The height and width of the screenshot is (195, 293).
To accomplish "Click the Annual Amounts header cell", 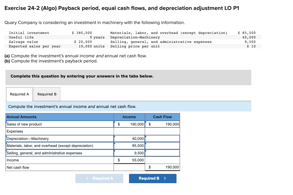I will point(59,117).
